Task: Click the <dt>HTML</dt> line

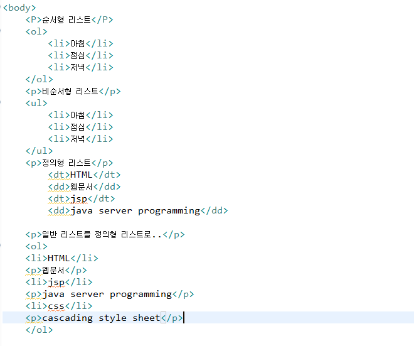Action: (x=84, y=175)
